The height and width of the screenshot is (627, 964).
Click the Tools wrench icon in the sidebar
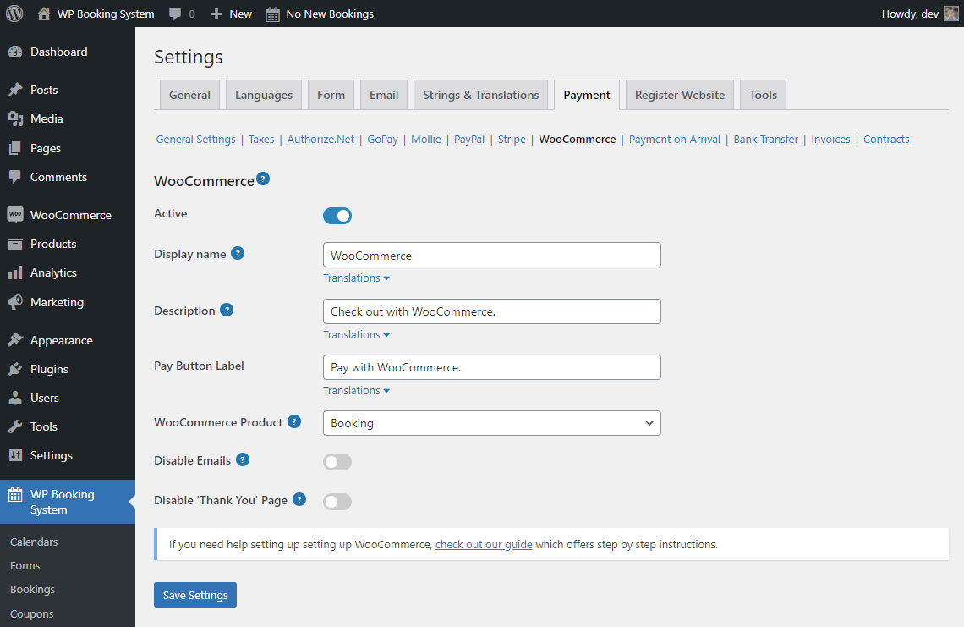pyautogui.click(x=15, y=426)
